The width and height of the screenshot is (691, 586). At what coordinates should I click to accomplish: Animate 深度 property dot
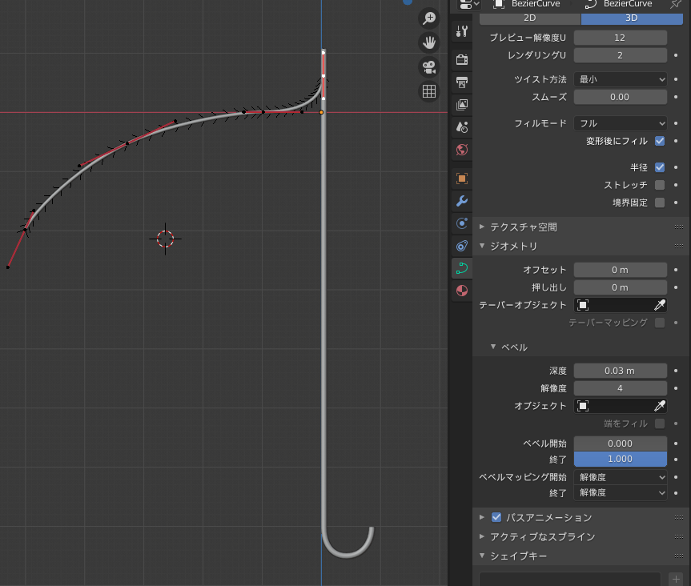(x=676, y=371)
